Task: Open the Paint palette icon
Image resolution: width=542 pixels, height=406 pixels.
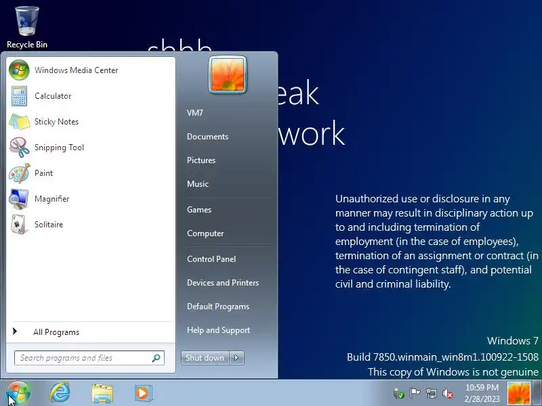Action: click(x=19, y=173)
